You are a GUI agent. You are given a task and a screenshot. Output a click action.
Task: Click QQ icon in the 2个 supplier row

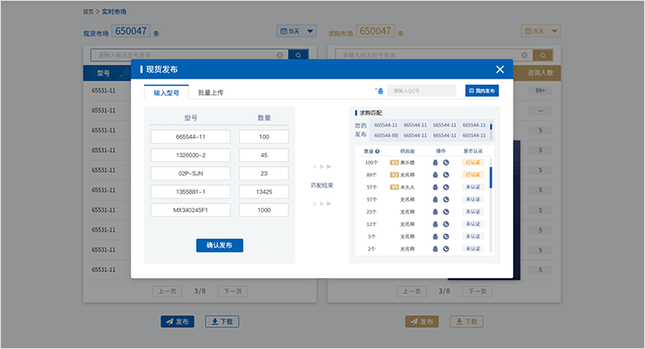tap(435, 249)
